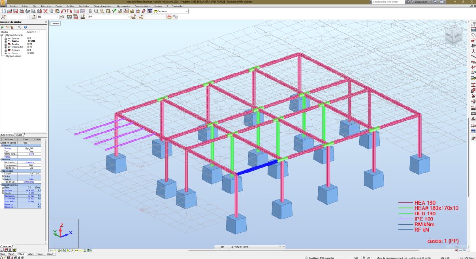
Task: Click the top icon on right vertical toolbar
Action: click(473, 24)
